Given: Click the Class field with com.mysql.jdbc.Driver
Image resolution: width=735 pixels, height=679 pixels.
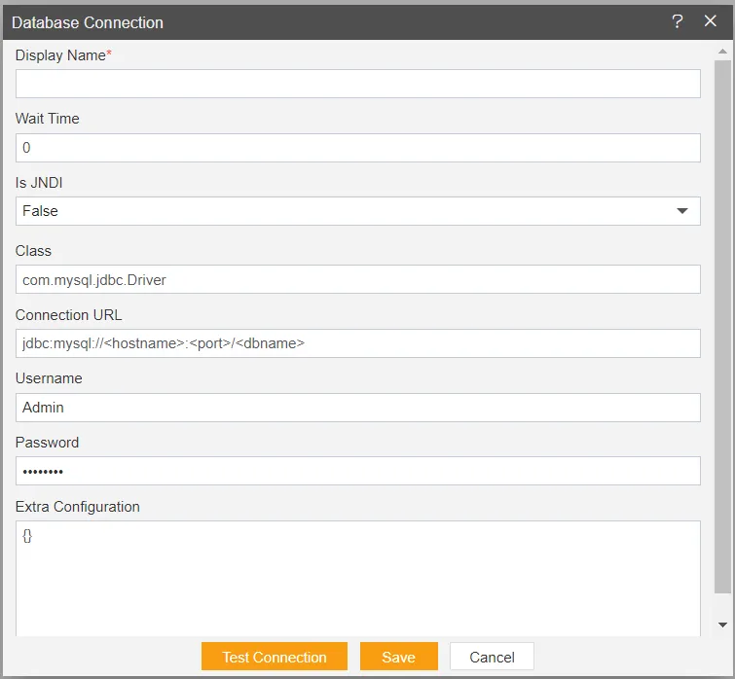Looking at the screenshot, I should click(x=358, y=279).
